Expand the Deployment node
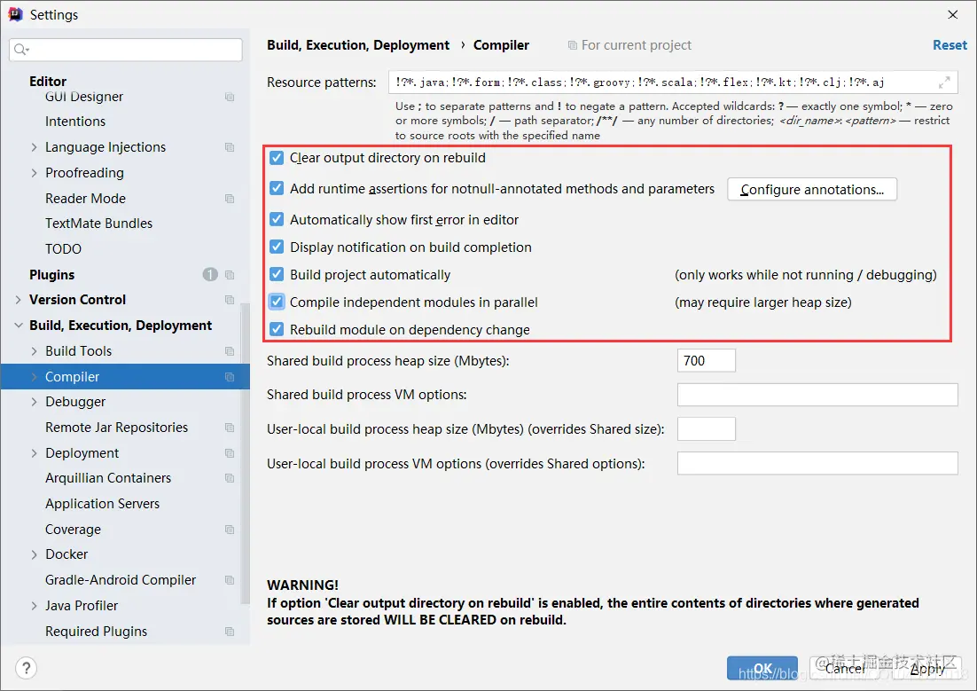 point(34,452)
